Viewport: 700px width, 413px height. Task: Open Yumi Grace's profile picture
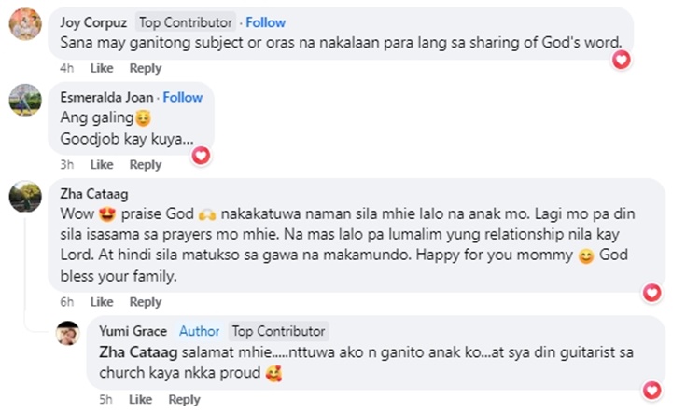point(67,334)
